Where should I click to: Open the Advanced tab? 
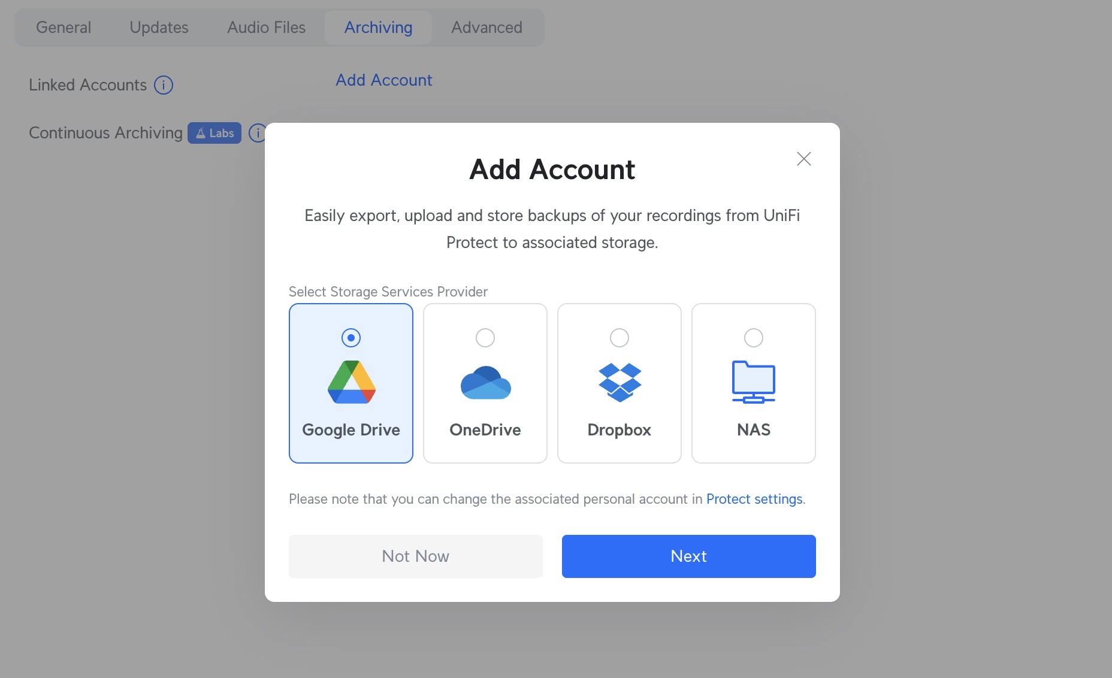click(486, 28)
